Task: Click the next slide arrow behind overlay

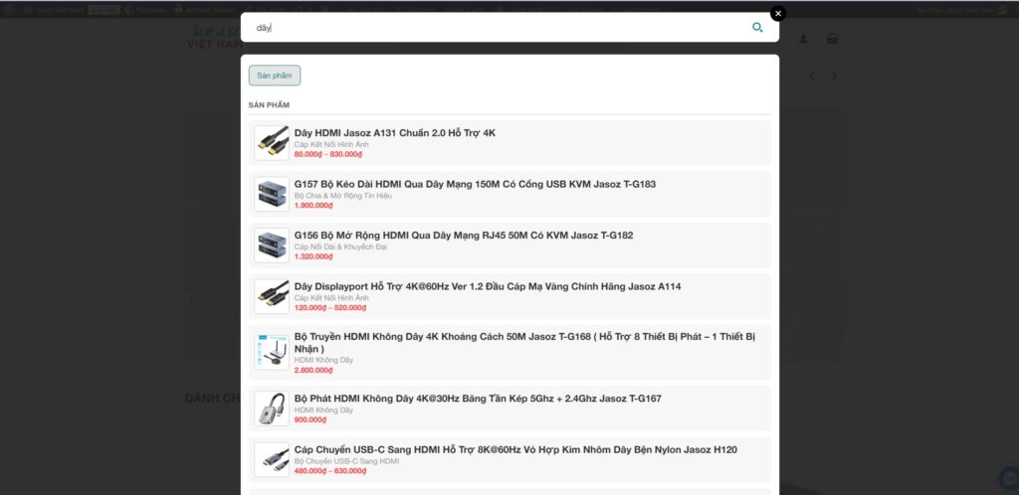Action: tap(835, 76)
